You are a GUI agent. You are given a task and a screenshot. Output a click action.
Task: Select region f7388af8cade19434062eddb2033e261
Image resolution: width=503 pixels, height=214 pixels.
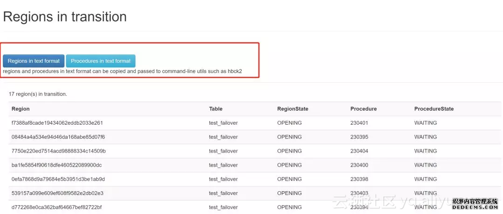point(57,123)
